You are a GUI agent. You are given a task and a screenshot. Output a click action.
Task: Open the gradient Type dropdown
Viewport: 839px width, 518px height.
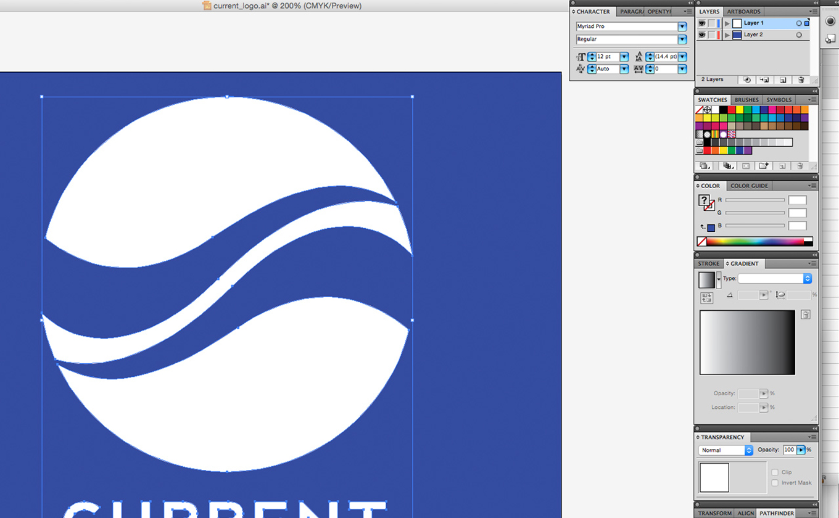775,279
